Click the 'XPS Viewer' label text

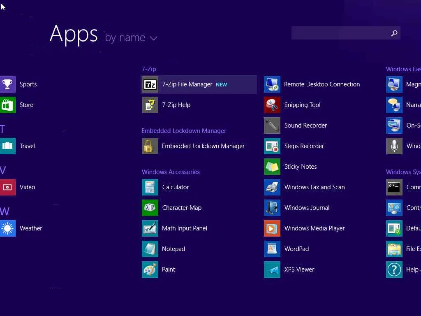[x=299, y=270]
